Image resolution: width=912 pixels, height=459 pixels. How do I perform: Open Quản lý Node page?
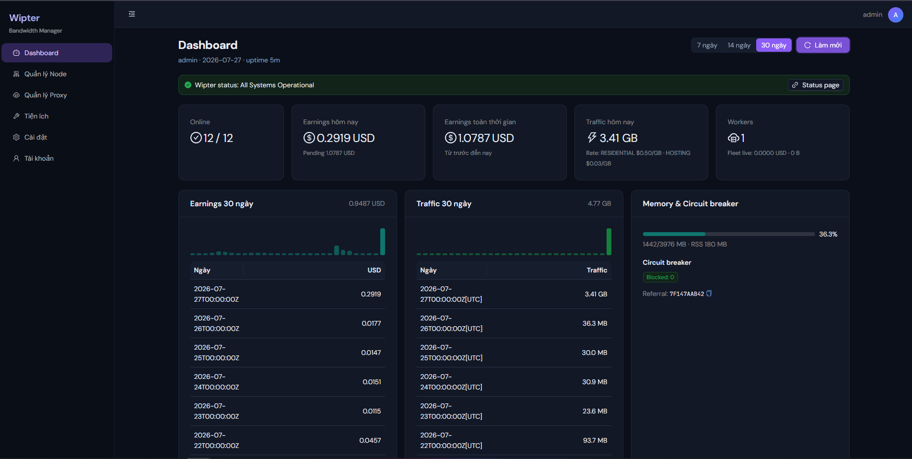(x=57, y=74)
